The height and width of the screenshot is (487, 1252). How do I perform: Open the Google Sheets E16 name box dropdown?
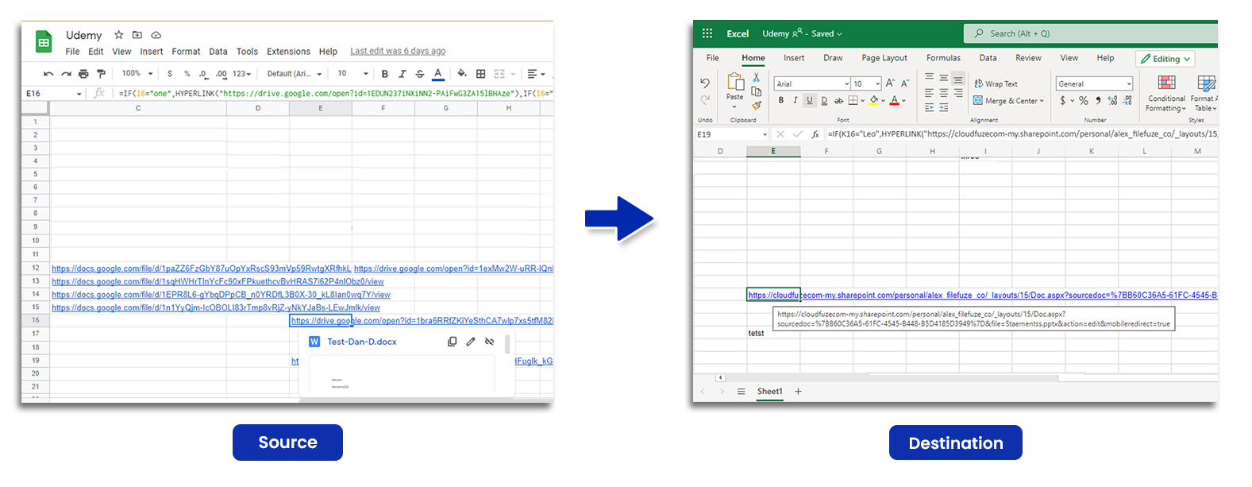(x=79, y=94)
